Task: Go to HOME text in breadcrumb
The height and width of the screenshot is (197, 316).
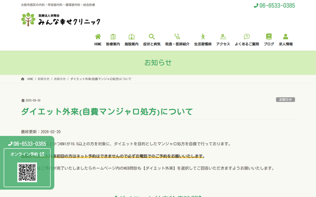Action: pos(30,79)
